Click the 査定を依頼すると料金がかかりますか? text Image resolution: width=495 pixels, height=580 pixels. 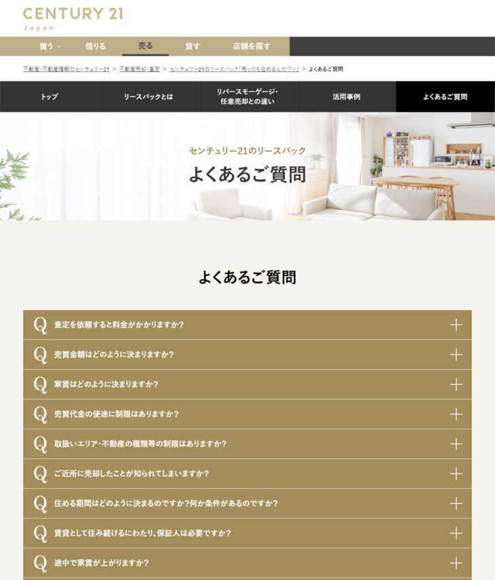click(x=119, y=325)
